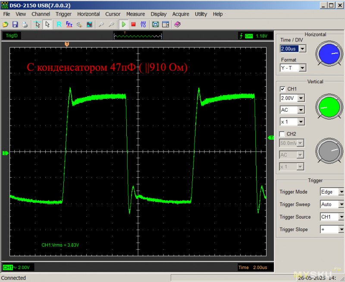This screenshot has width=345, height=282.
Task: Enable the CH2 channel checkbox
Action: (283, 134)
